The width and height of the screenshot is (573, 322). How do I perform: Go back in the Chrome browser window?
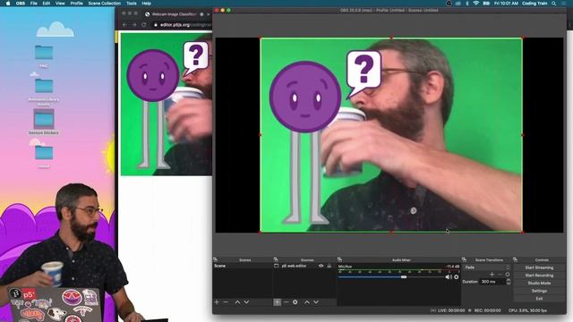(x=125, y=25)
